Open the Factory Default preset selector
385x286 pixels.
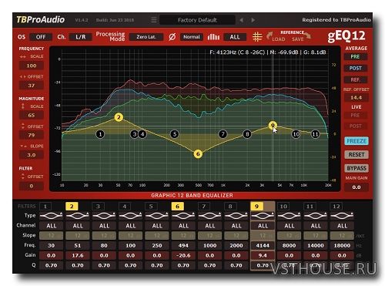tap(197, 20)
